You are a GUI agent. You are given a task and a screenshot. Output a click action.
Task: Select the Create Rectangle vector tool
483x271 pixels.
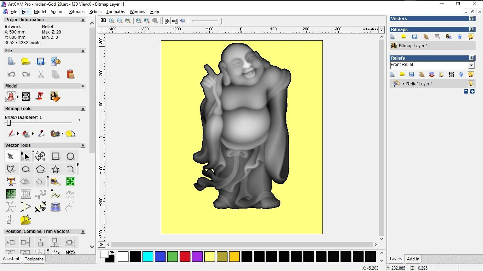pyautogui.click(x=56, y=156)
